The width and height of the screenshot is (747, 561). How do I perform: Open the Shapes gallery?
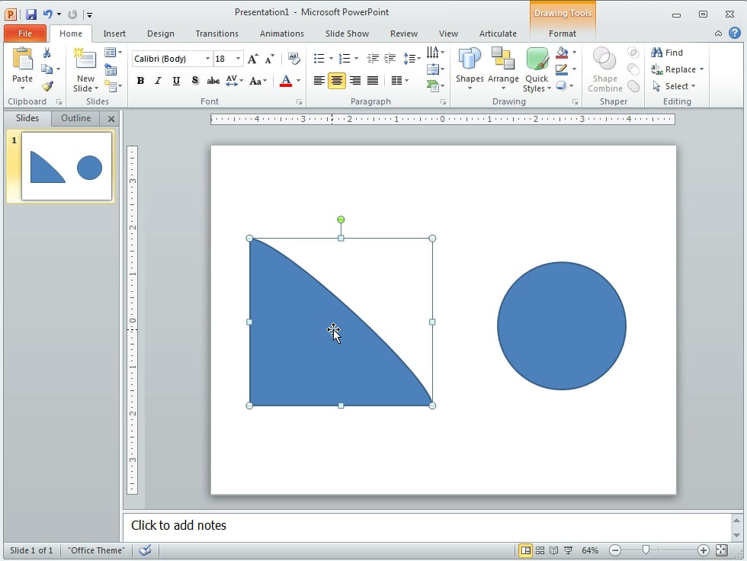tap(470, 67)
